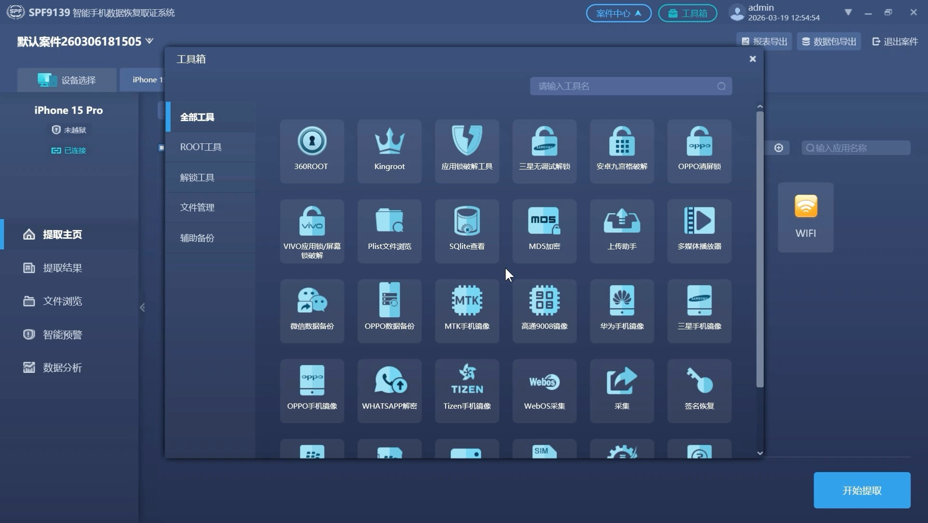Viewport: 928px width, 523px height.
Task: Click 退出案件 button
Action: coord(895,41)
